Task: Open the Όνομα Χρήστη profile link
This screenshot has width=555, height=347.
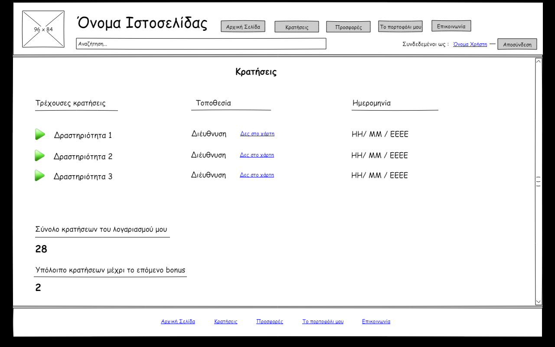Action: (470, 44)
